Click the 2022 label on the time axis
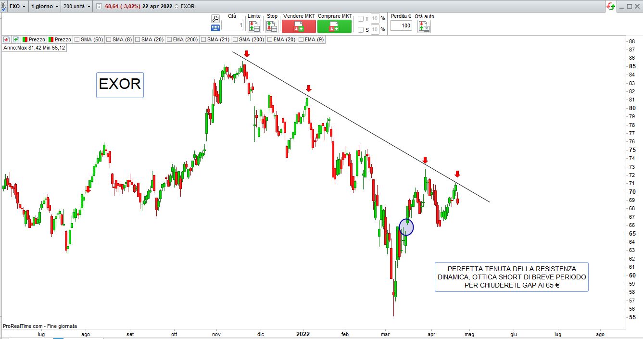Screen dimensions: 643x339 tap(303, 334)
